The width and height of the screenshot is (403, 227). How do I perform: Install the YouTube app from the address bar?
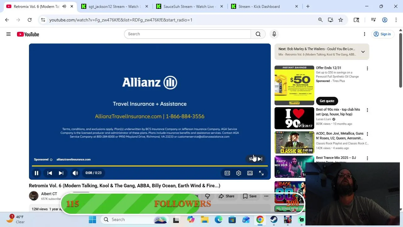tap(331, 20)
